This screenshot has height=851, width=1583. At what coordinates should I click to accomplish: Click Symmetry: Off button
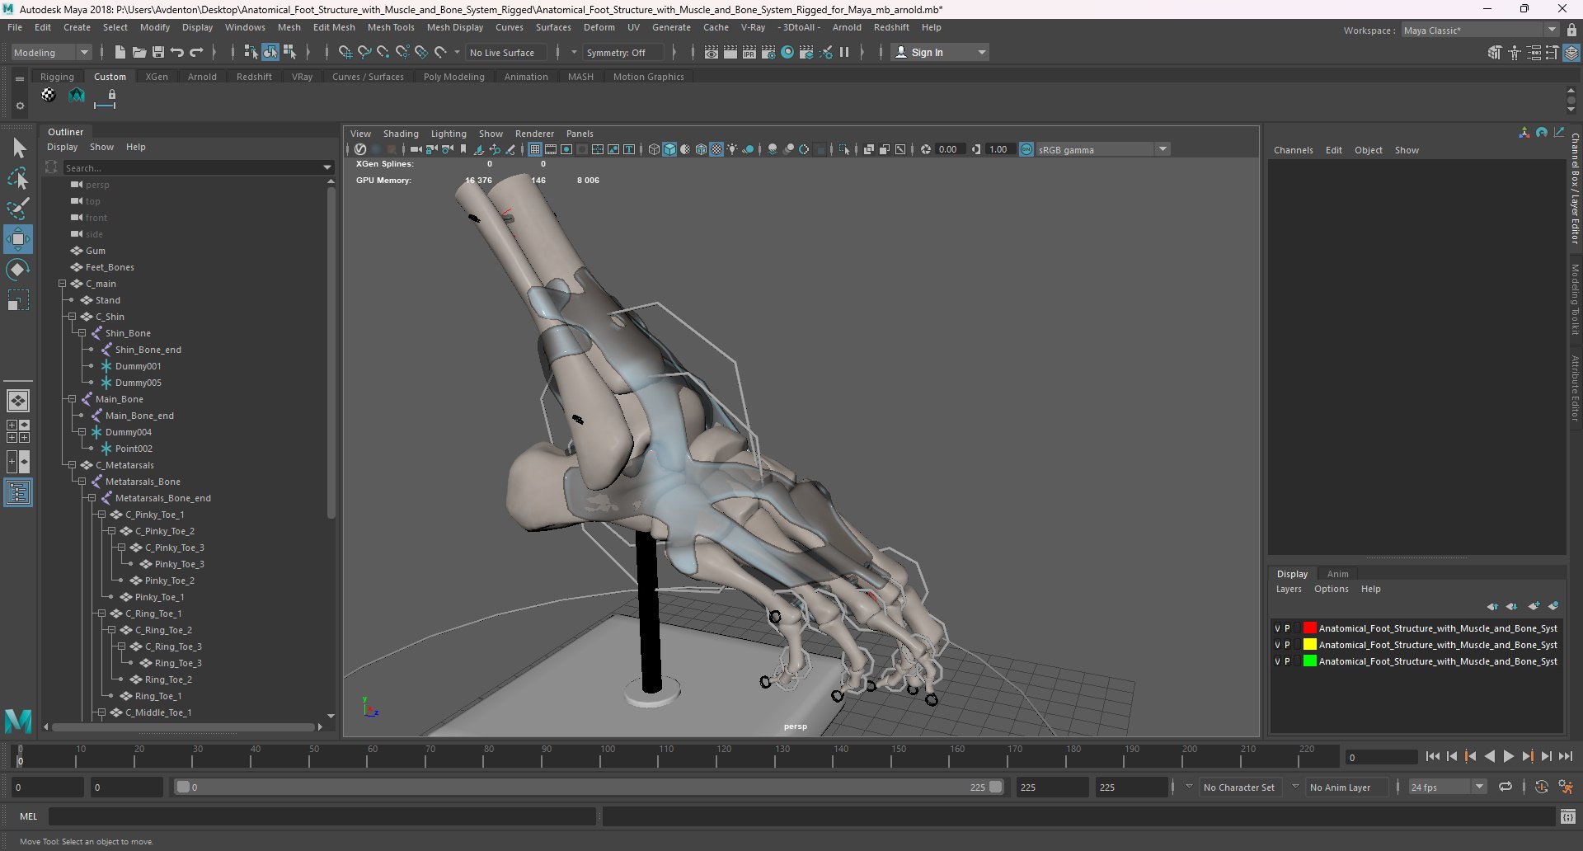point(622,52)
